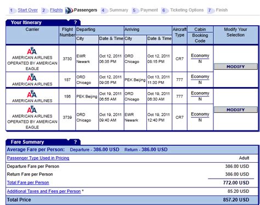This screenshot has width=260, height=205.
Task: Click the CR7 aircraft type for flight 3730
Action: point(179,59)
